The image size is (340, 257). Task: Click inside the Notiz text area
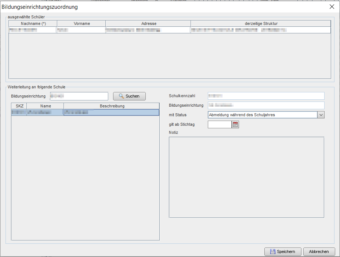(x=246, y=177)
